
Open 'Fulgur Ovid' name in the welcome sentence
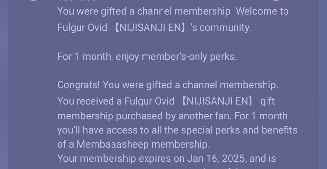pos(82,28)
